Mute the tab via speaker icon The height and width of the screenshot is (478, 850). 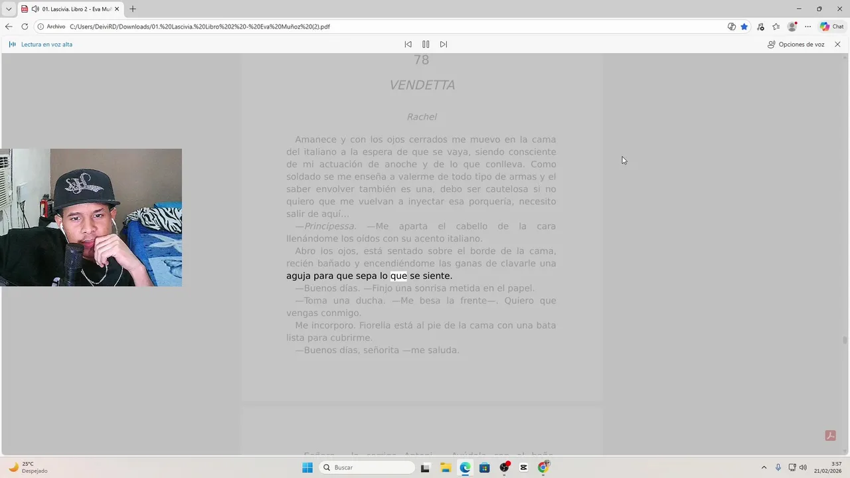pos(35,9)
